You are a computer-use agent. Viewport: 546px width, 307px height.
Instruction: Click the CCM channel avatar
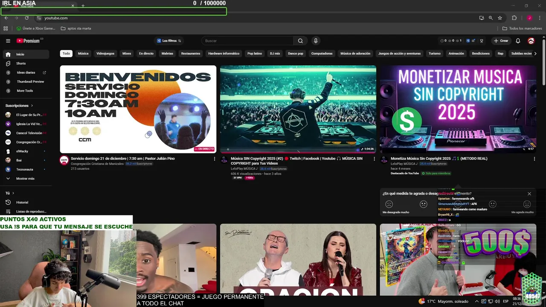click(x=64, y=160)
